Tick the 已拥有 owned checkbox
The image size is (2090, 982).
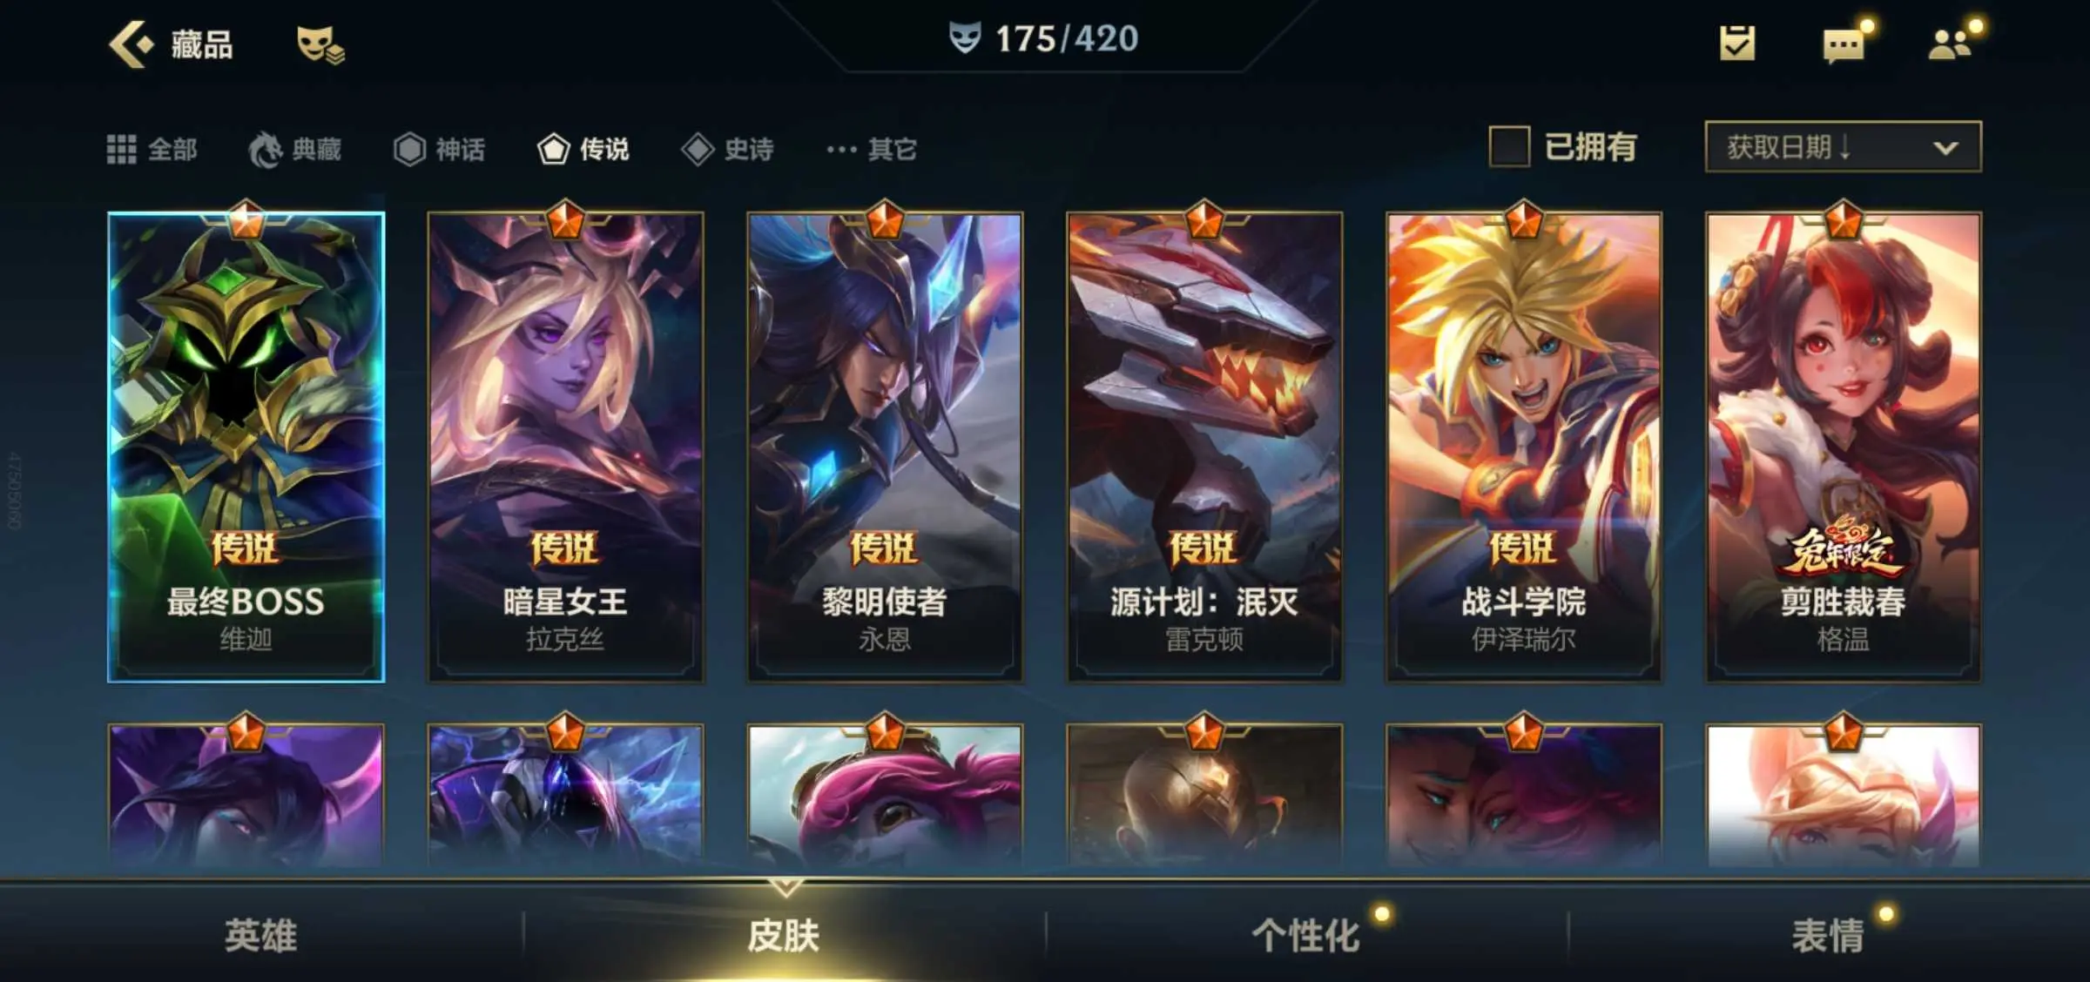[1509, 146]
